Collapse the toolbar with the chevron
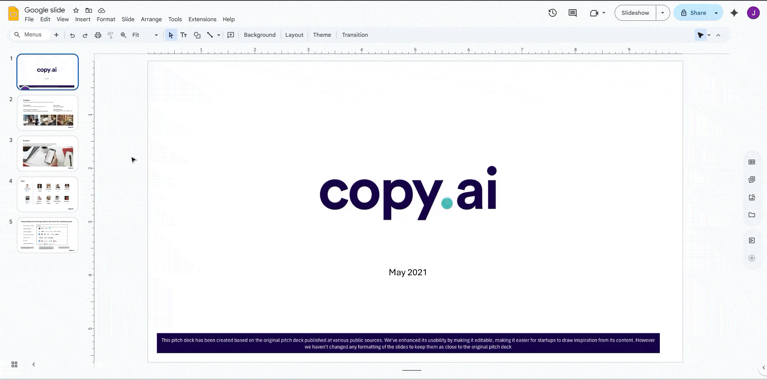The height and width of the screenshot is (380, 767). [718, 35]
